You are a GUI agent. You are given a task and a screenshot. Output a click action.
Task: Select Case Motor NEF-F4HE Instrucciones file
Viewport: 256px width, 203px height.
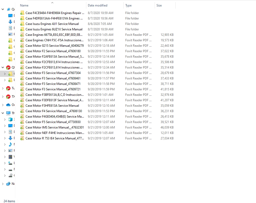point(55,133)
